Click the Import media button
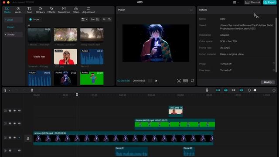279x157 pixels. point(35,19)
